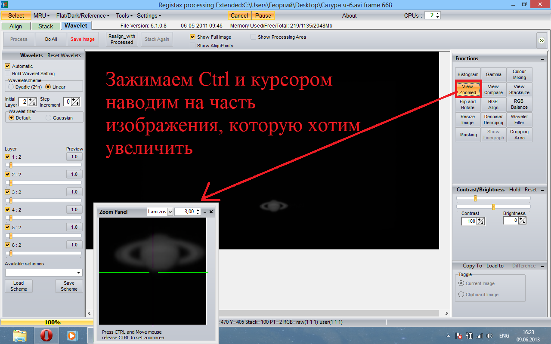Click the Save Scheme button
The width and height of the screenshot is (551, 344).
69,286
